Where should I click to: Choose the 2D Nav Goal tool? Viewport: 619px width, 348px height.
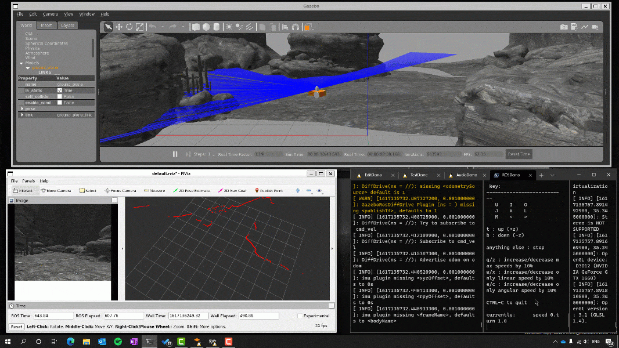tap(232, 190)
